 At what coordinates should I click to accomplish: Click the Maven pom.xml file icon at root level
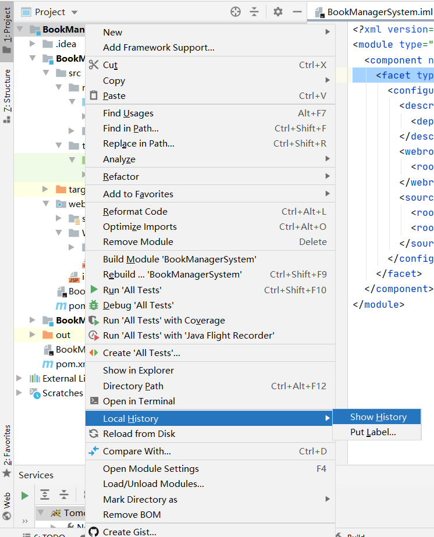point(48,364)
